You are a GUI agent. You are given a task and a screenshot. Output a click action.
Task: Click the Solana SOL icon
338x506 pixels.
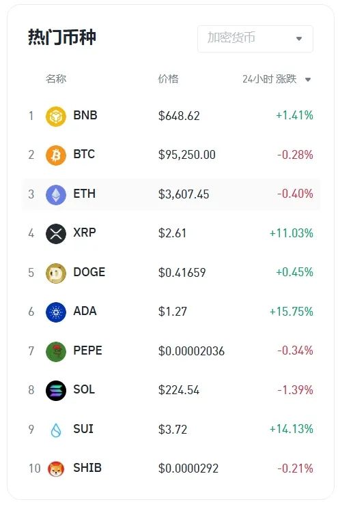point(56,391)
